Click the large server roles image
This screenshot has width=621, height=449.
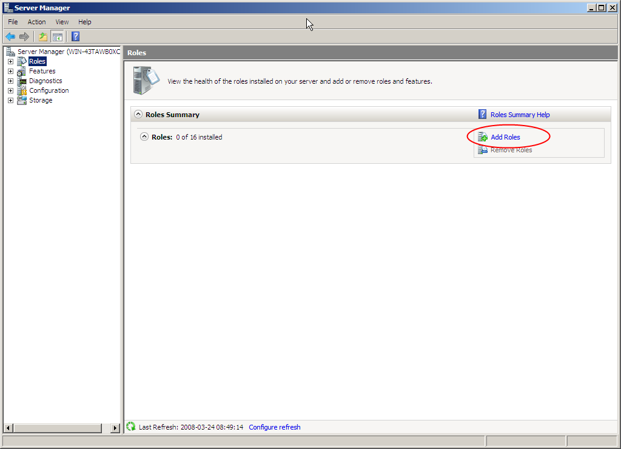[146, 81]
